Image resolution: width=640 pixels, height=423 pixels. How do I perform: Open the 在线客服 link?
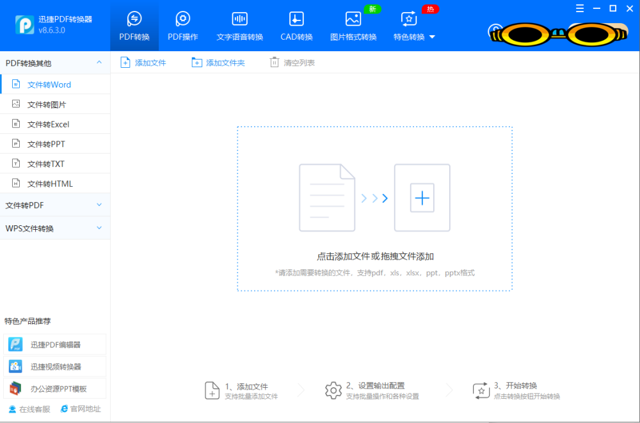(x=29, y=409)
